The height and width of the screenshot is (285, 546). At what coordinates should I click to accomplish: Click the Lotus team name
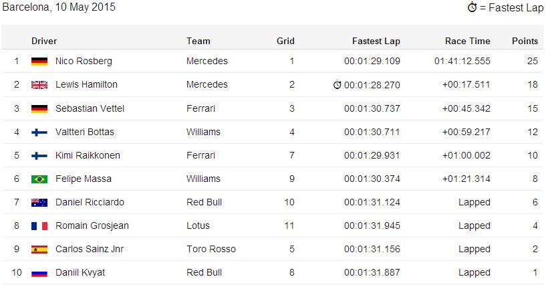point(198,225)
